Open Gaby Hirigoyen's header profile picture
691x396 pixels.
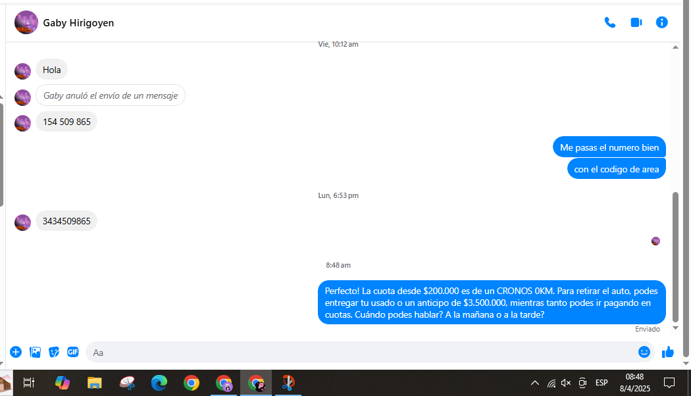pyautogui.click(x=26, y=22)
